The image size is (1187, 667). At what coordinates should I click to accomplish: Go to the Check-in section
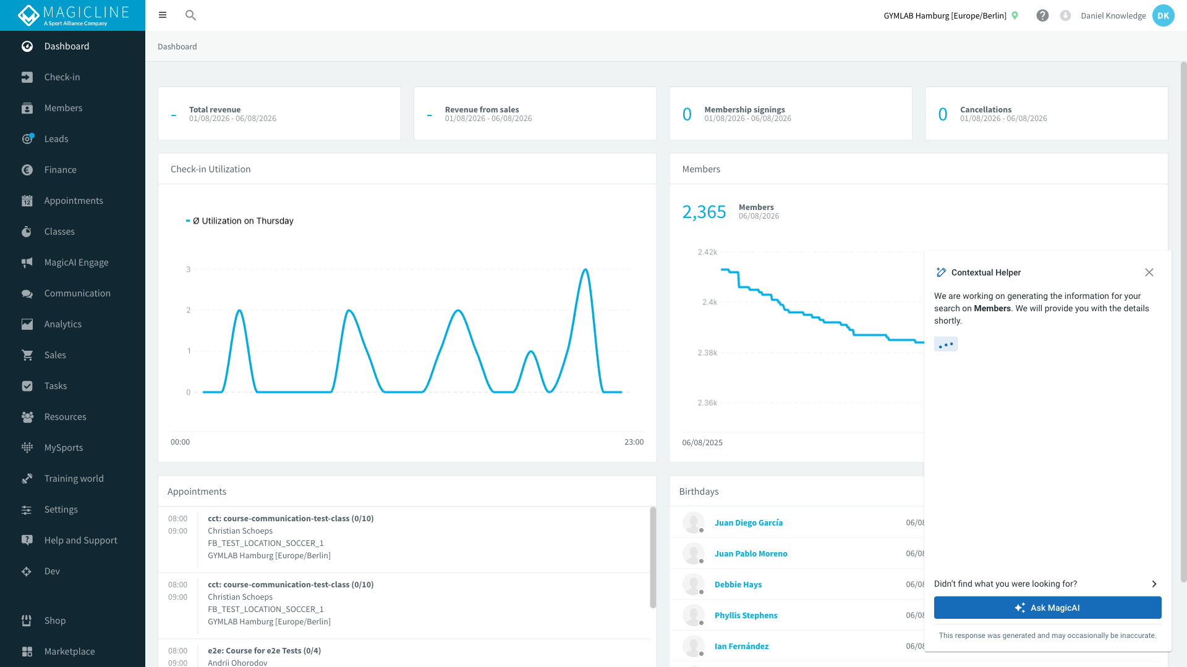tap(73, 77)
